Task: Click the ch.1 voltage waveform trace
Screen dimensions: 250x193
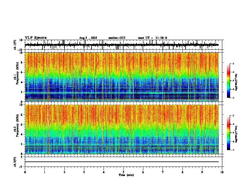Action: pyautogui.click(x=122, y=45)
